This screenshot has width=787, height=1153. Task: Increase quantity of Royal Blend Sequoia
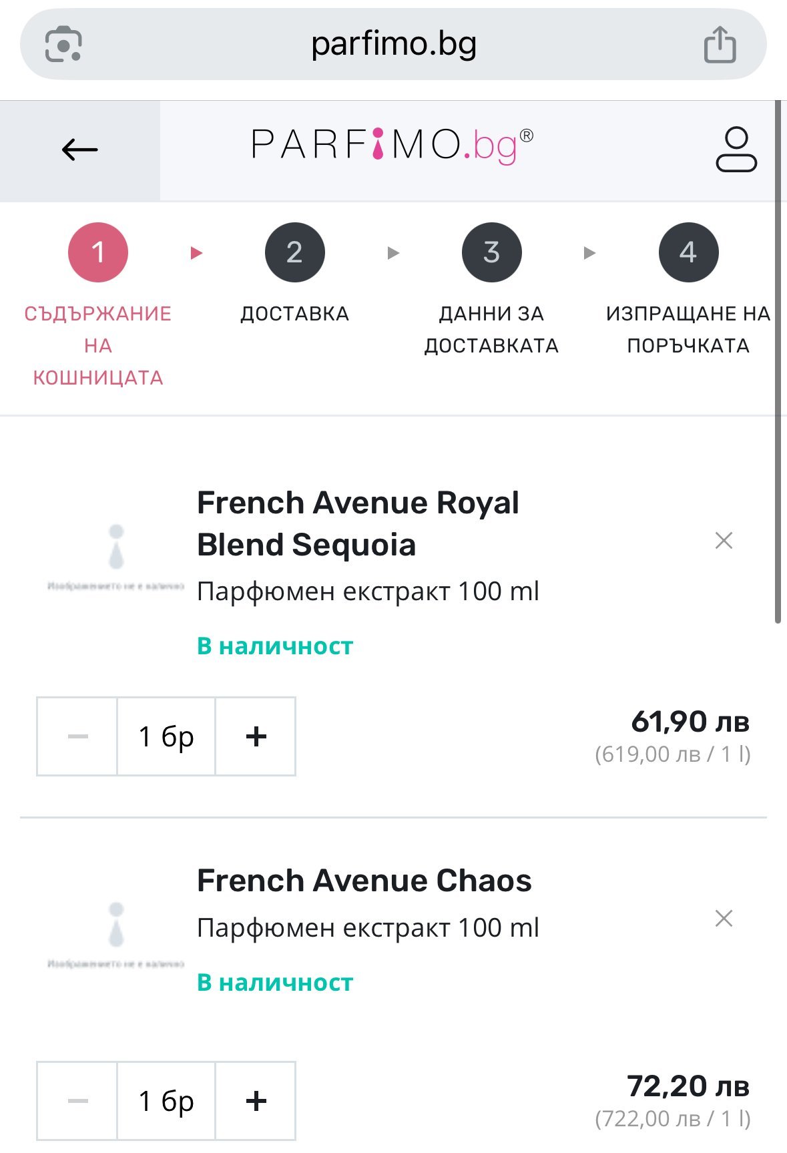pos(256,736)
